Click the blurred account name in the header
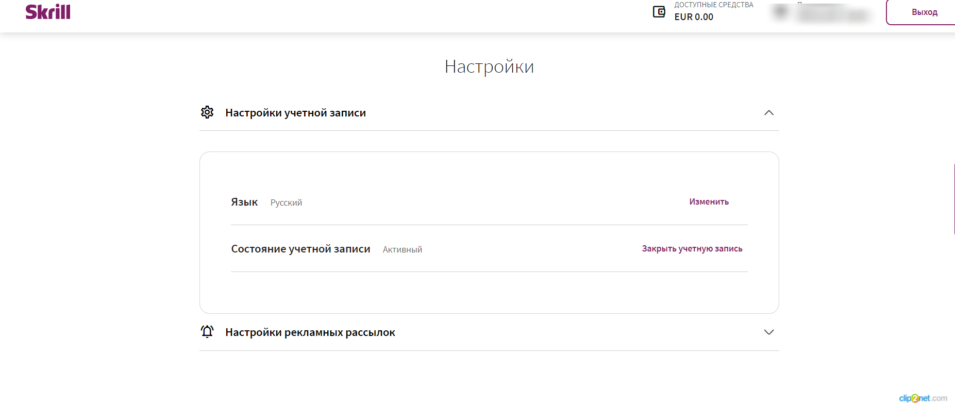955x404 pixels. click(833, 13)
